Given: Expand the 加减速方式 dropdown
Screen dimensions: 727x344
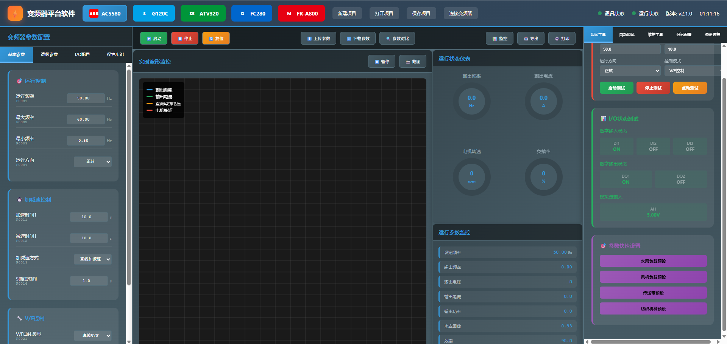Looking at the screenshot, I should tap(93, 259).
